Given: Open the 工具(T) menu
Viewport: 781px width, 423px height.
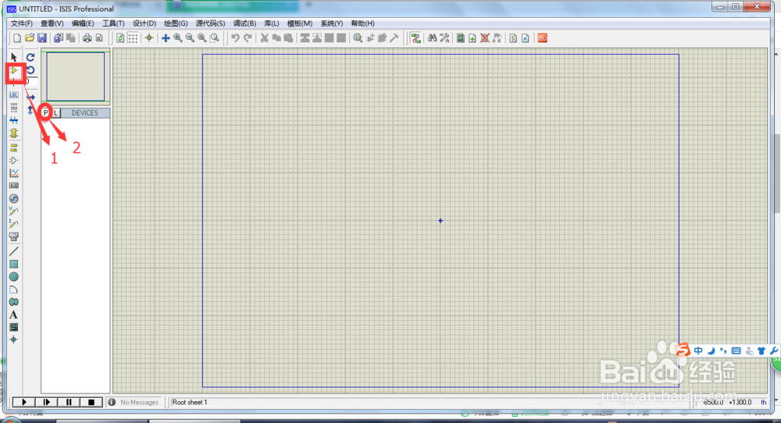Looking at the screenshot, I should pos(113,23).
